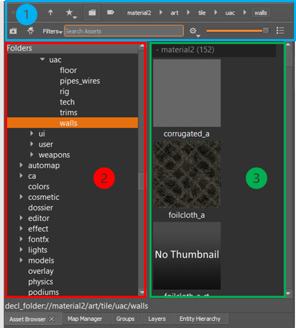Toggle the tag label view icon
The width and height of the screenshot is (296, 328).
click(x=110, y=13)
